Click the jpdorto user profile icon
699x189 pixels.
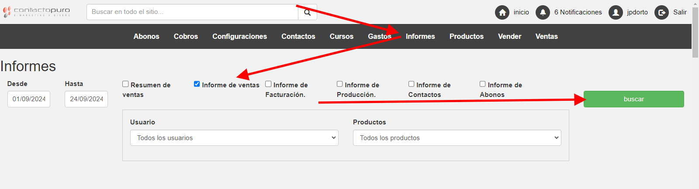point(616,12)
